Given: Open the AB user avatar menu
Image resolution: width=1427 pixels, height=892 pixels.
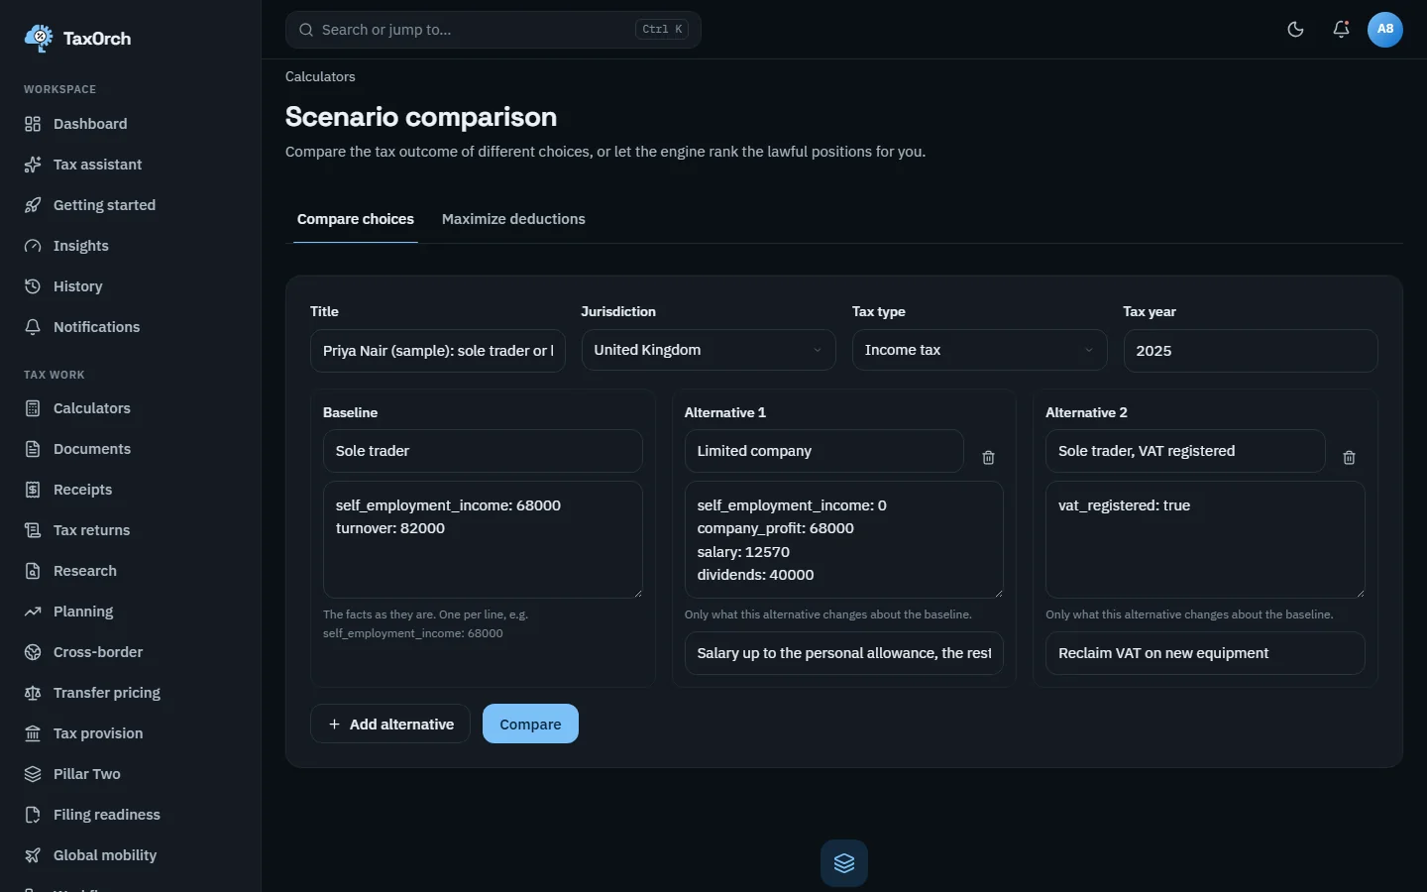Looking at the screenshot, I should (x=1385, y=30).
